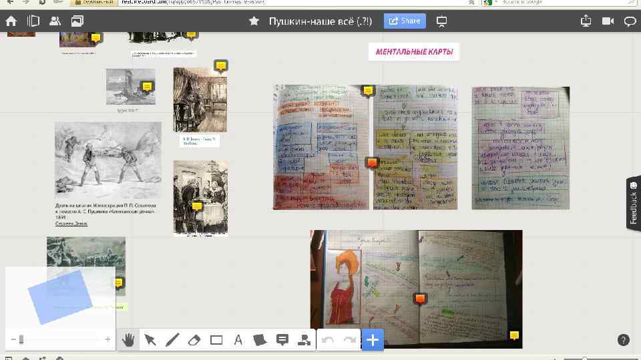
Task: Open the help question mark
Action: click(624, 339)
